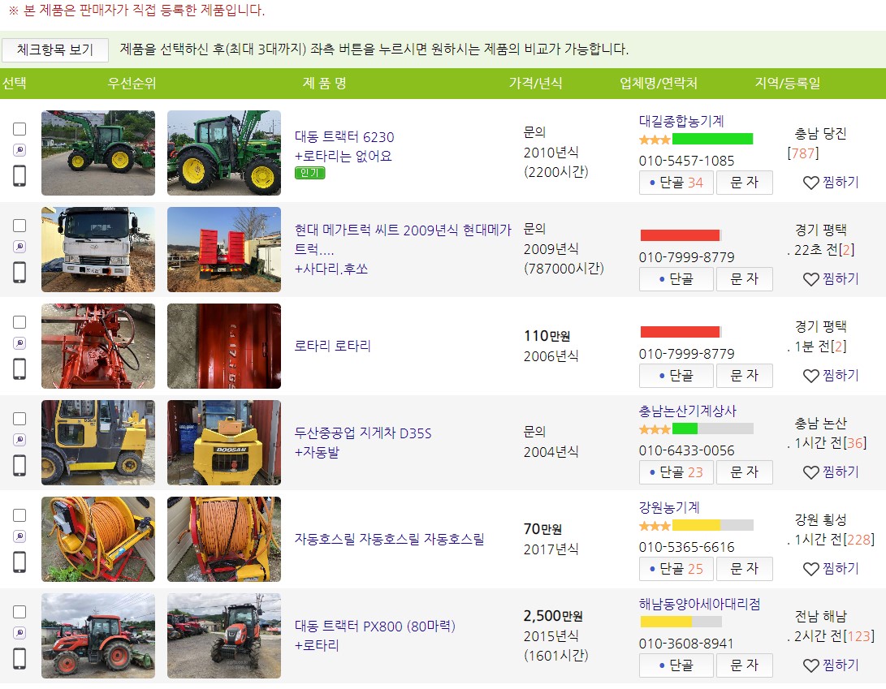Click the 체크항목 보기 button
The height and width of the screenshot is (689, 886).
pyautogui.click(x=54, y=50)
